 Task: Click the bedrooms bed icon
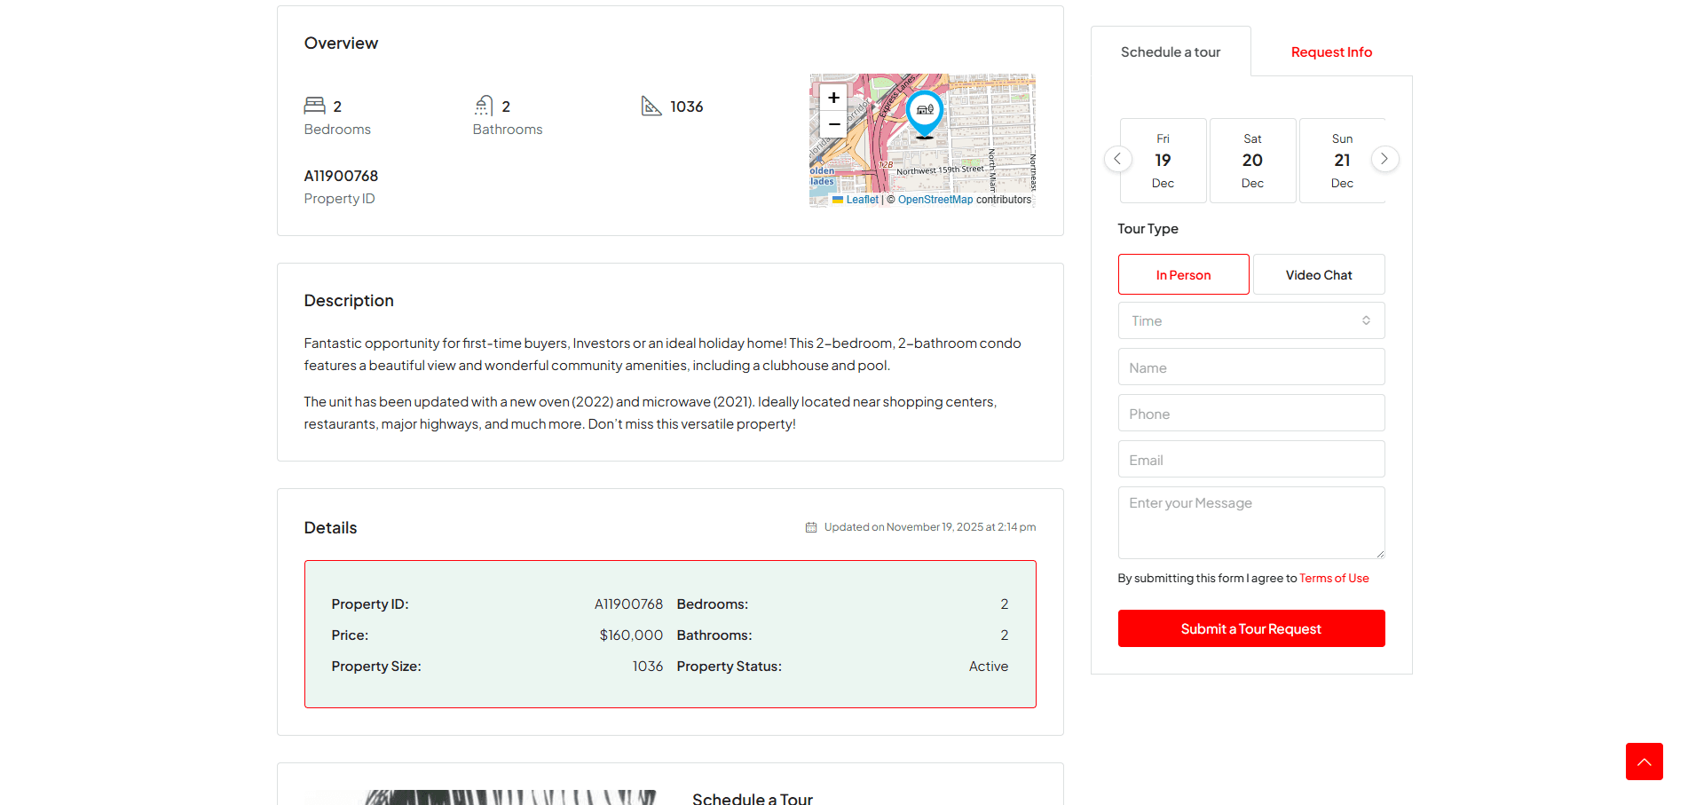point(315,106)
